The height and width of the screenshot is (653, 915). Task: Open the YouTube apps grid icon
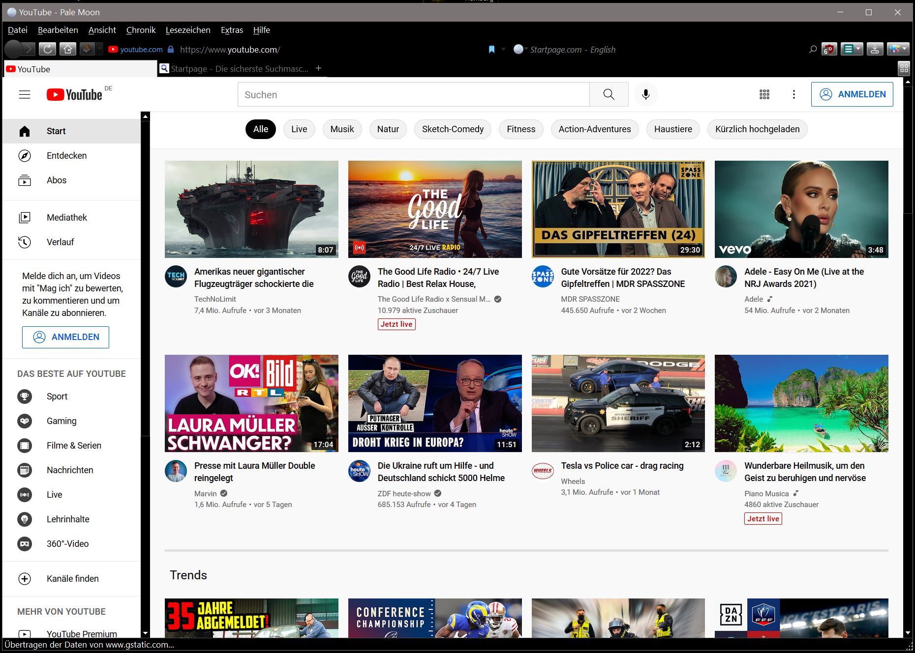point(764,94)
